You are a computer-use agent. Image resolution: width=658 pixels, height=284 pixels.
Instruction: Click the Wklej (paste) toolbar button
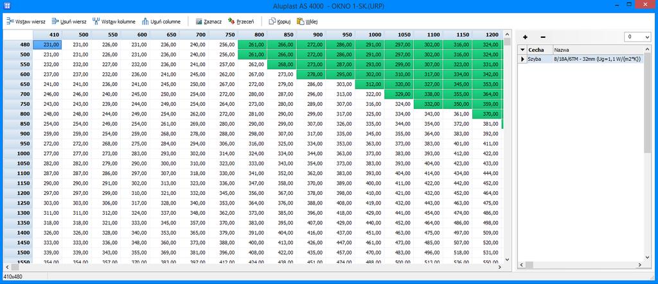point(307,21)
